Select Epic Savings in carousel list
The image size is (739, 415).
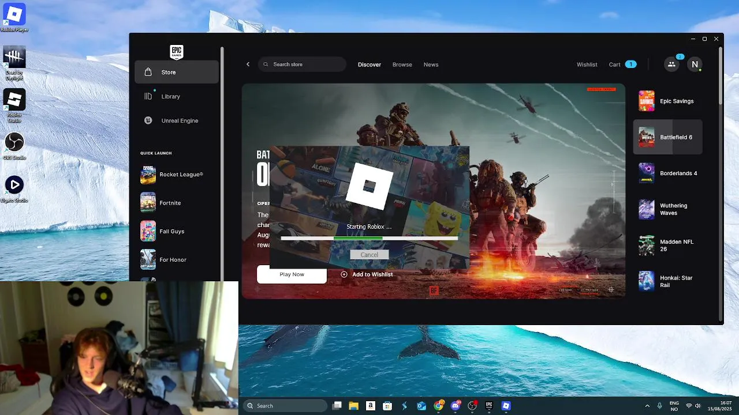pos(668,101)
